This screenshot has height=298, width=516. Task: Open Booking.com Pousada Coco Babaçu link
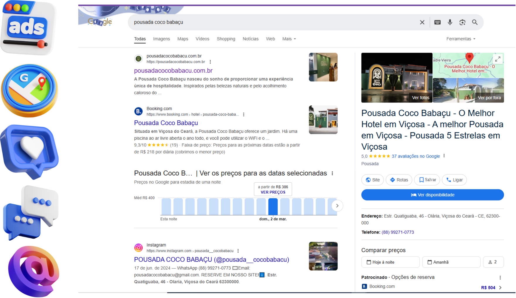point(166,123)
